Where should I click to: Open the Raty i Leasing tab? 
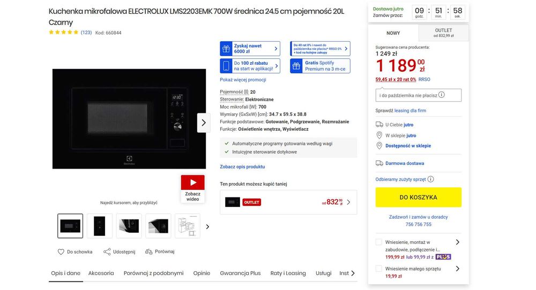coord(288,273)
